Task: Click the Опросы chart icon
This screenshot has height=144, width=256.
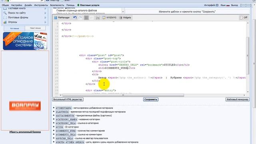Action: [5, 22]
